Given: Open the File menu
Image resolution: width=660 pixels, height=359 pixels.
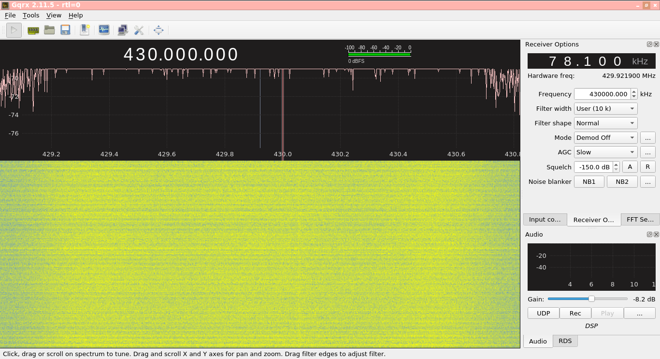Looking at the screenshot, I should tap(10, 15).
